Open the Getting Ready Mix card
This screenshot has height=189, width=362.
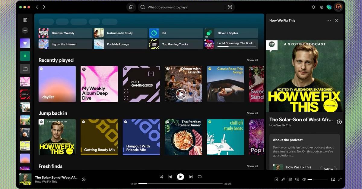pos(99,137)
